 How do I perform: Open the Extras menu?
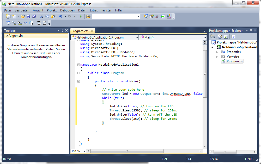(x=94, y=10)
